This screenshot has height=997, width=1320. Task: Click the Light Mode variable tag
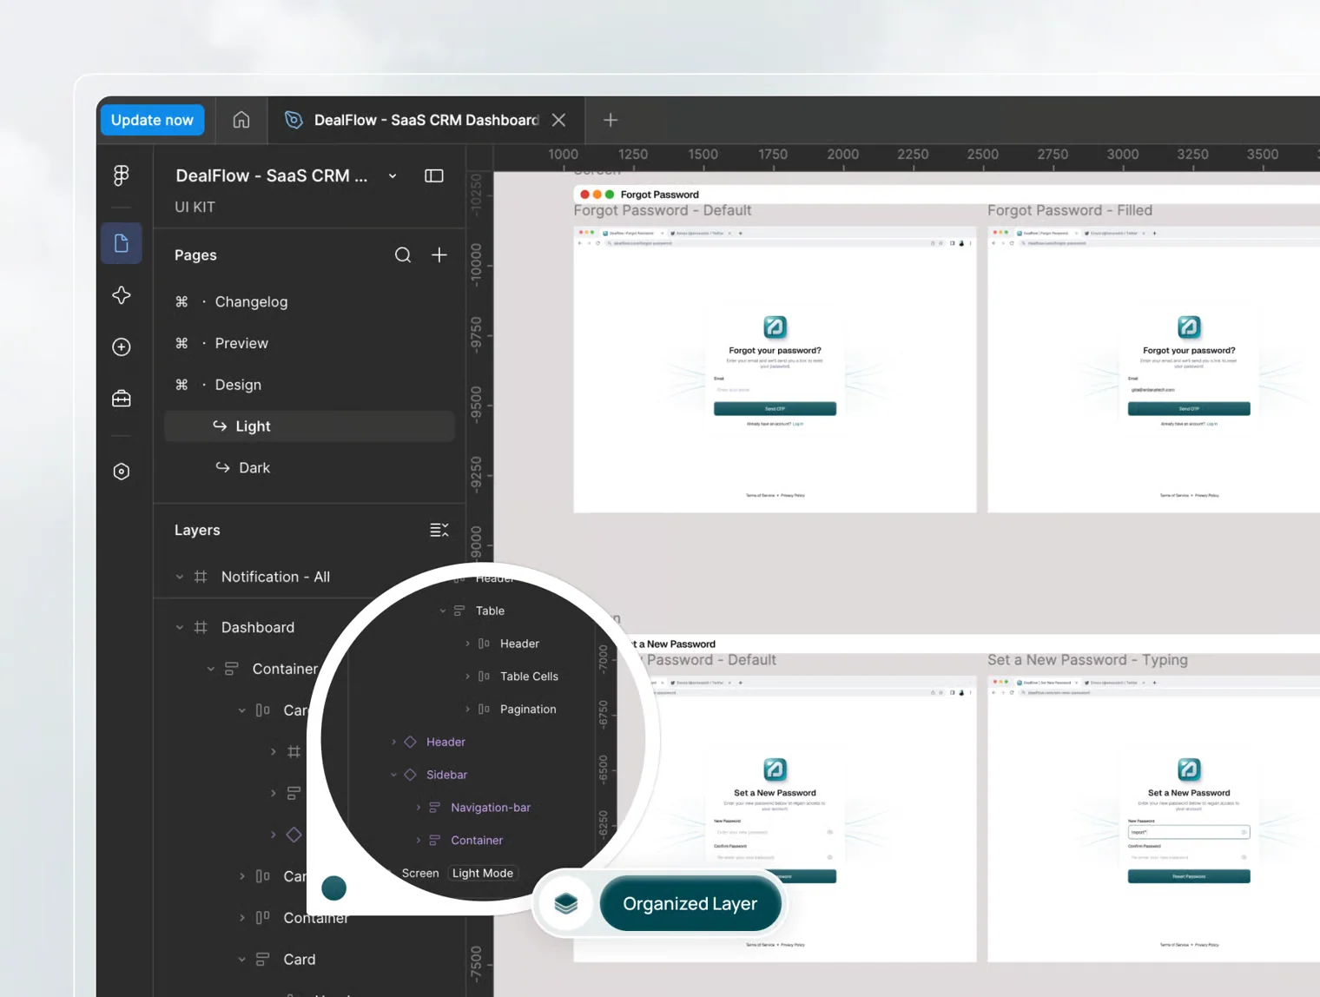click(483, 874)
